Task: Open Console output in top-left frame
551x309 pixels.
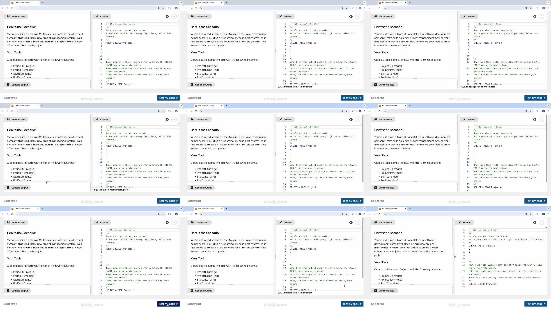Action: click(17, 85)
